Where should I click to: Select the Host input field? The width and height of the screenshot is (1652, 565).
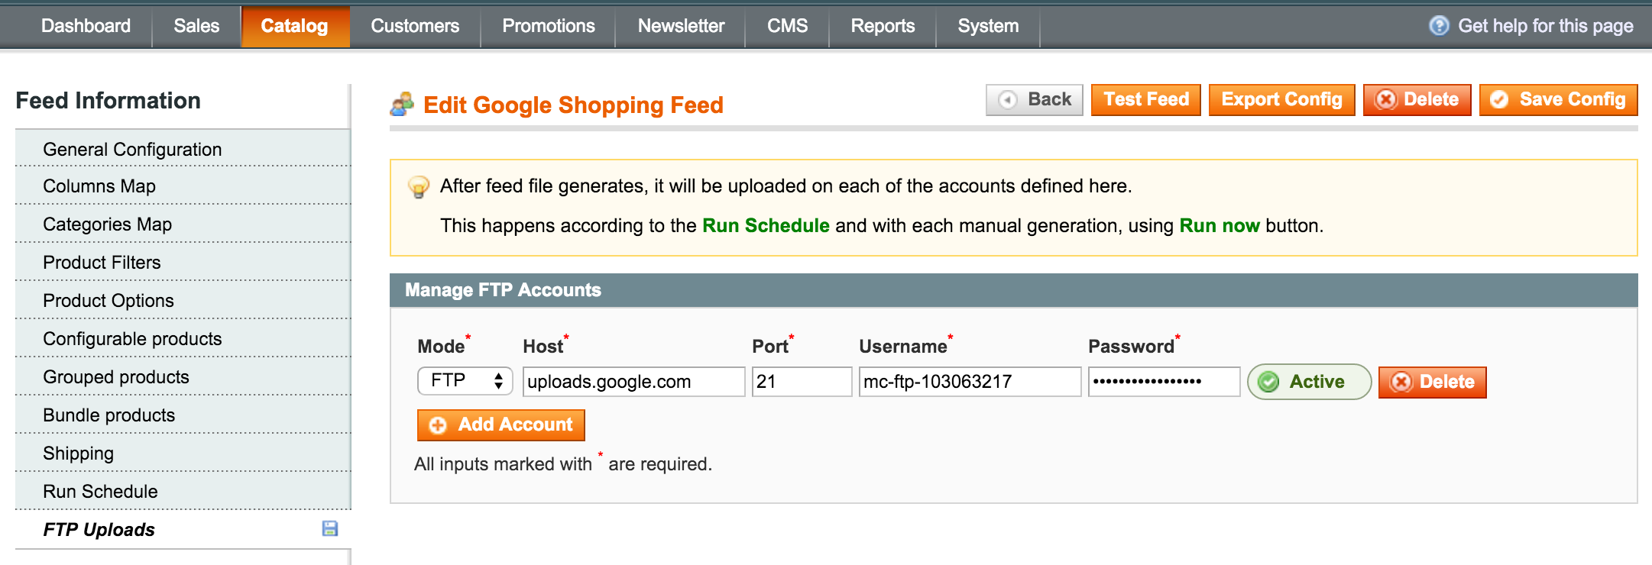pyautogui.click(x=633, y=382)
